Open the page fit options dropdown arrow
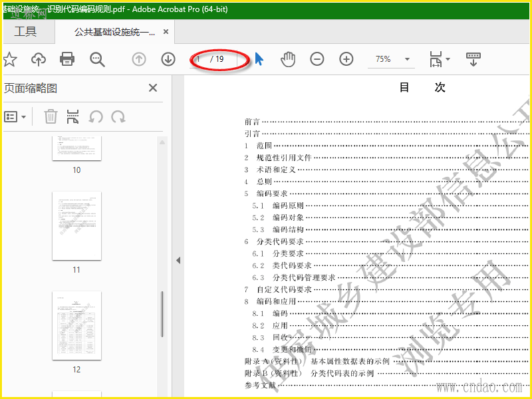This screenshot has height=399, width=532. (448, 59)
